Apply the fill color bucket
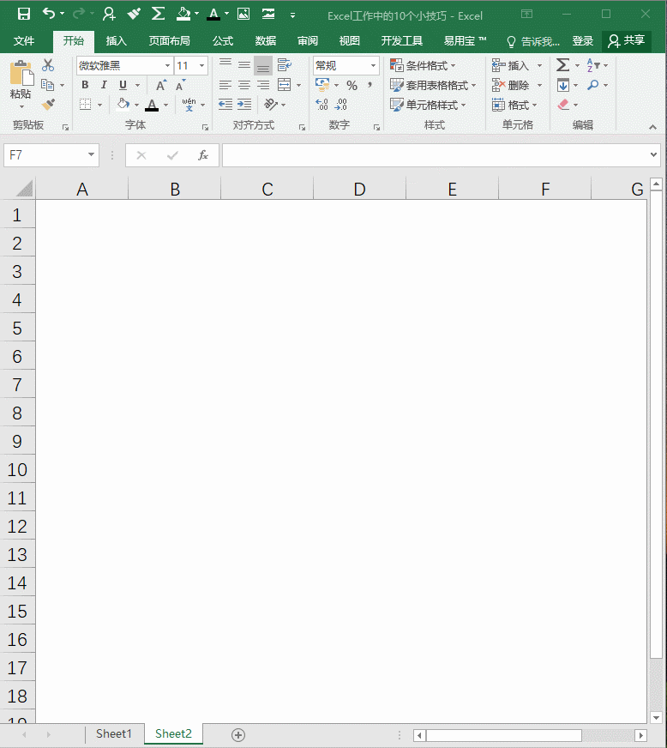Image resolution: width=667 pixels, height=748 pixels. [x=123, y=104]
